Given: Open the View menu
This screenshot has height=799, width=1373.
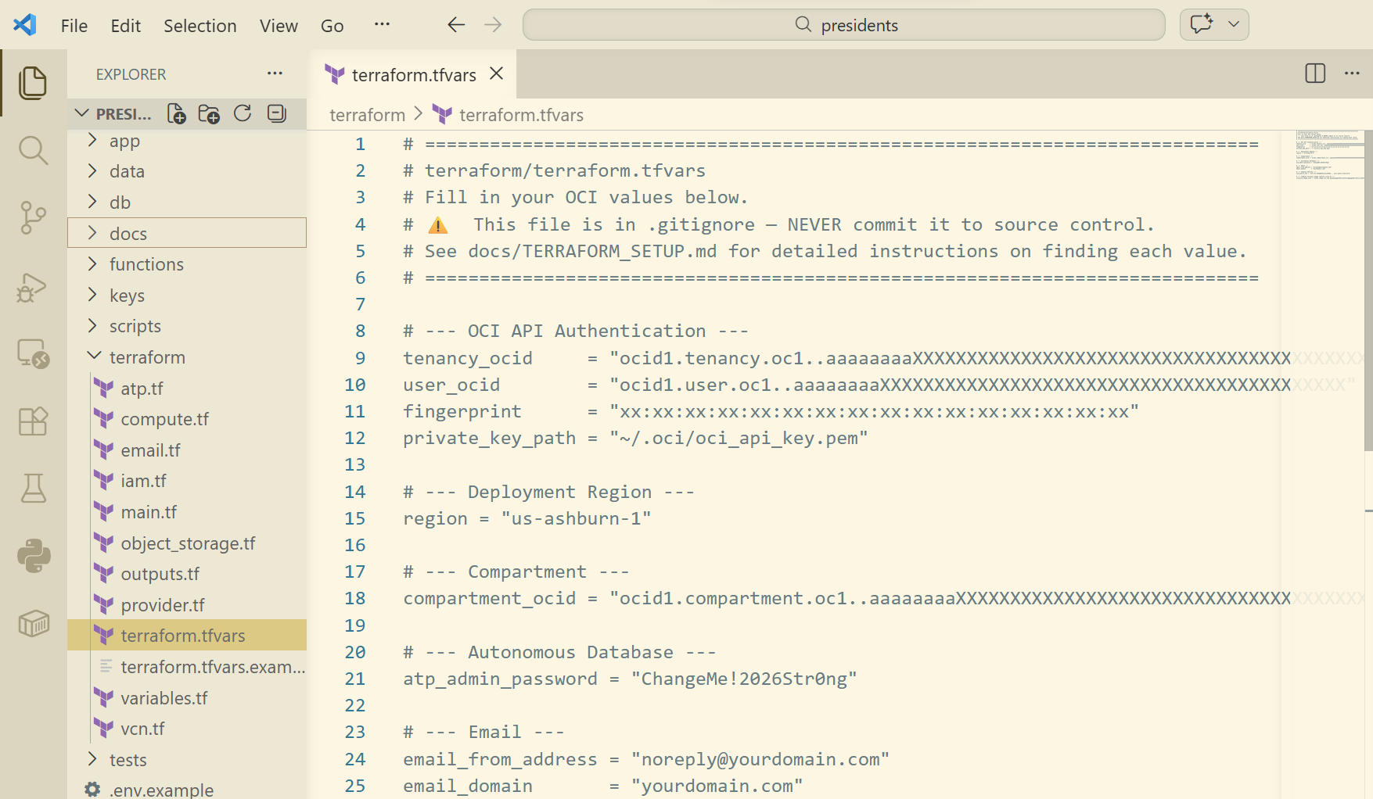Looking at the screenshot, I should 279,26.
